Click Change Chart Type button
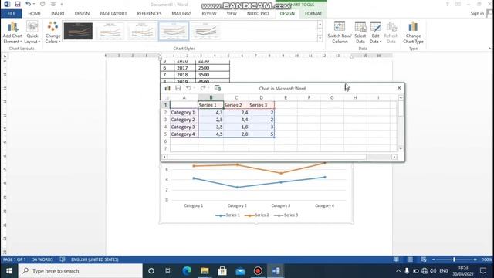The width and height of the screenshot is (494, 278). click(413, 32)
